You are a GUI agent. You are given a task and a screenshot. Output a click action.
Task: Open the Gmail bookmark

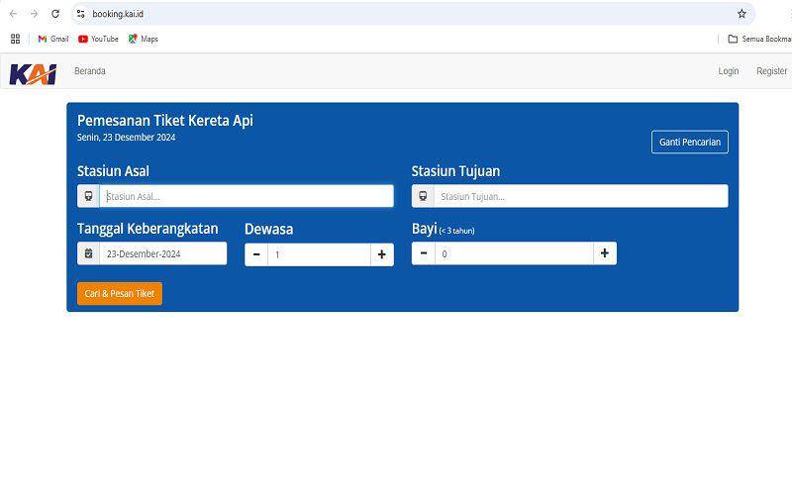point(53,39)
